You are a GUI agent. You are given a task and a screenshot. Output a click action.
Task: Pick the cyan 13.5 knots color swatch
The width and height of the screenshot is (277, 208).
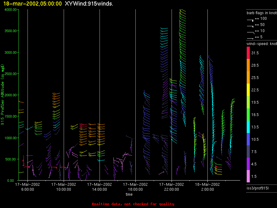(x=248, y=127)
